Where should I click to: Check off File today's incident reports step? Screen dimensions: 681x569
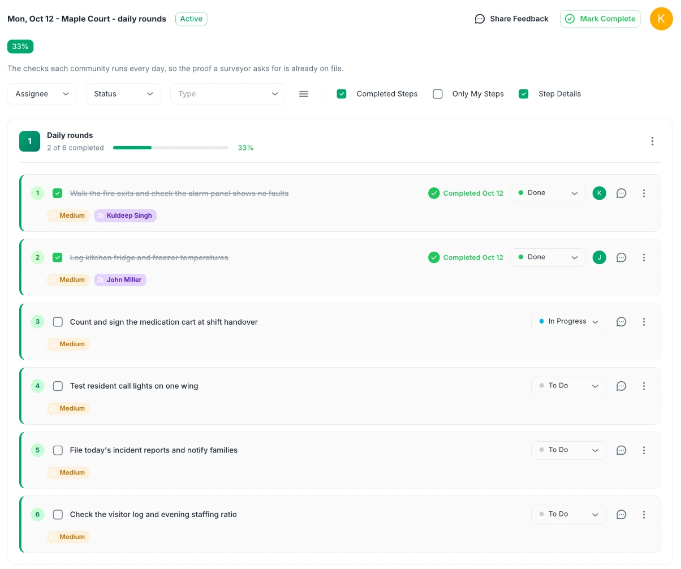click(x=58, y=450)
